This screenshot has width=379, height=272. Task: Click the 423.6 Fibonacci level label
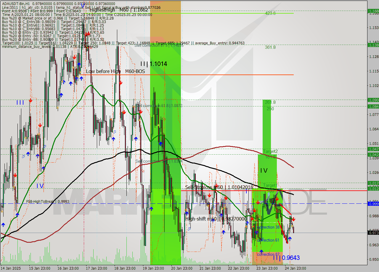270,13
